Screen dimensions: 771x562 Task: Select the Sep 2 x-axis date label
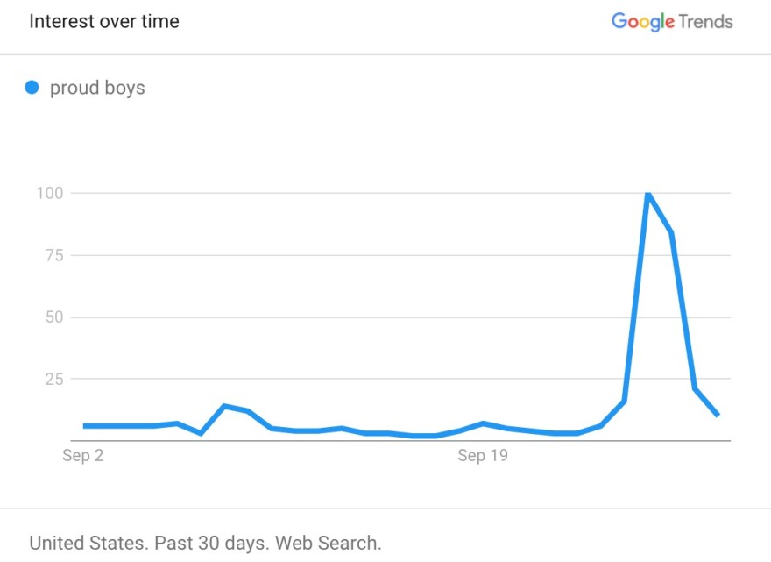82,455
